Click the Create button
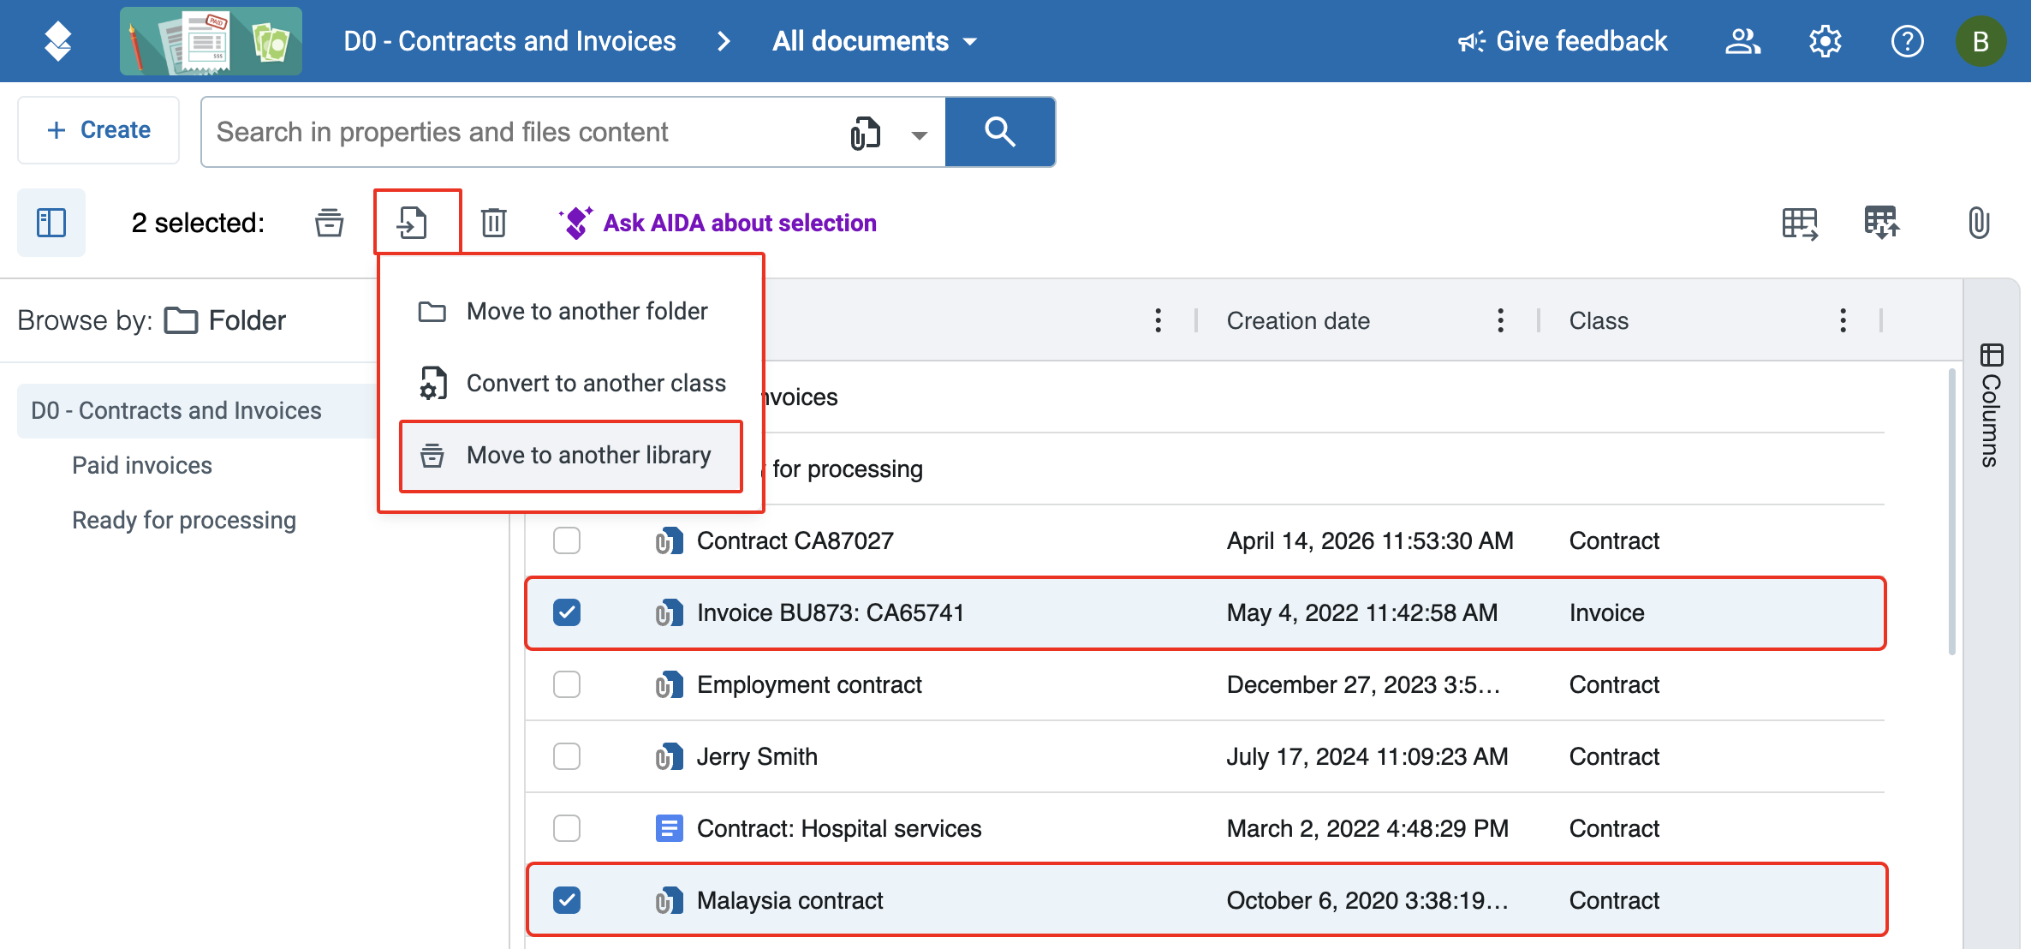This screenshot has height=949, width=2031. (x=98, y=130)
